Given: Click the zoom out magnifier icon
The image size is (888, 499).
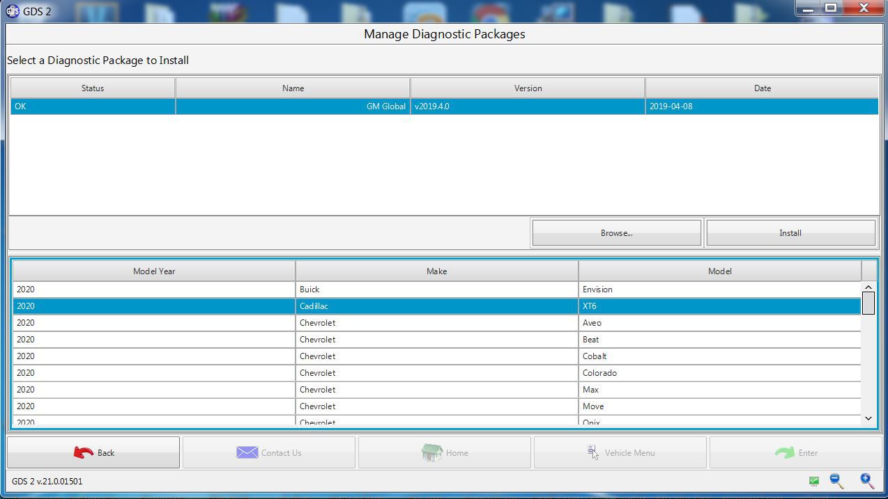Looking at the screenshot, I should [x=836, y=481].
